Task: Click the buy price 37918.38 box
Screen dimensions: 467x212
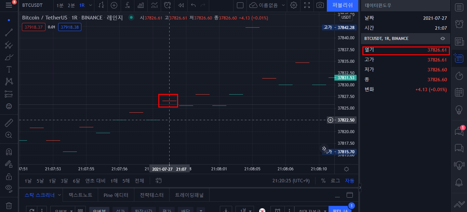Action: [x=70, y=27]
